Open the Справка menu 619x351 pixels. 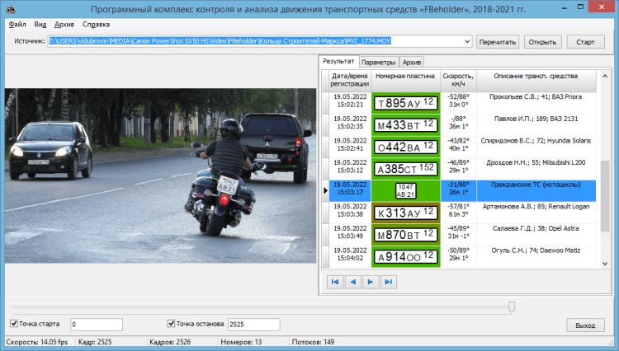click(x=96, y=24)
